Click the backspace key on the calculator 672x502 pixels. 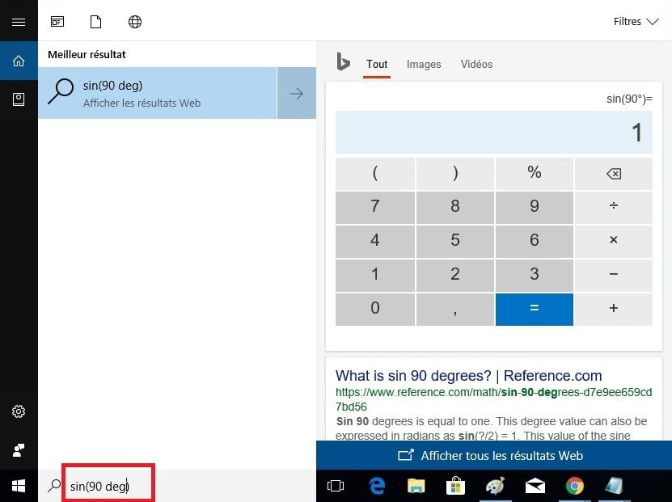point(614,174)
